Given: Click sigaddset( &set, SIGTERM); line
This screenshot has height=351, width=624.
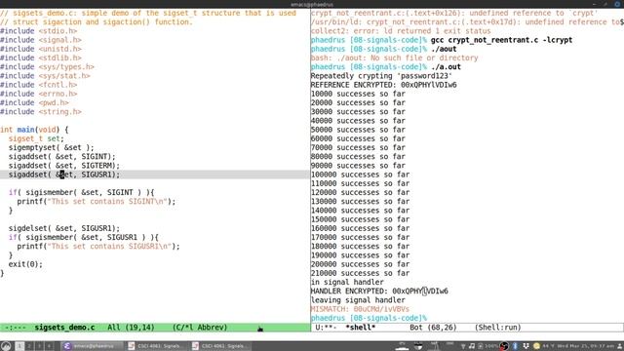Looking at the screenshot, I should point(64,166).
